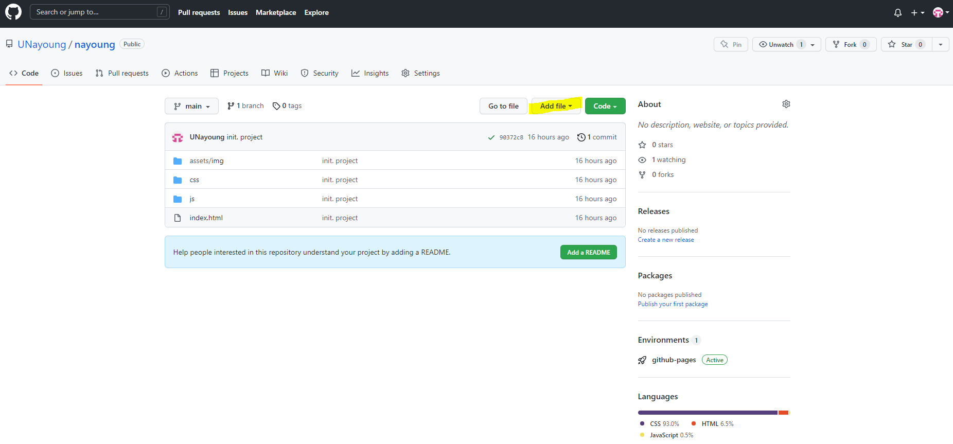The width and height of the screenshot is (953, 444).
Task: Open the Security tab
Action: click(320, 73)
